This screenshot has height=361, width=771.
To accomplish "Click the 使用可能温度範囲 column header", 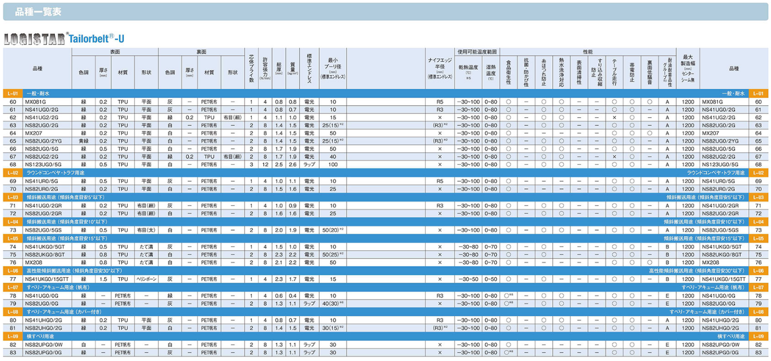I will 477,51.
